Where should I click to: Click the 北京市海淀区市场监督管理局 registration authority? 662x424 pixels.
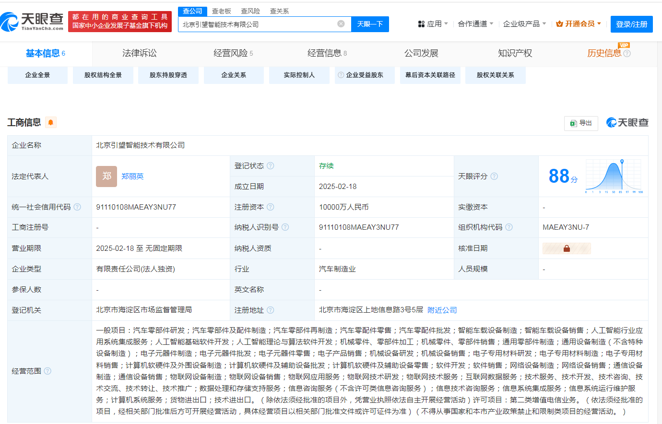144,310
